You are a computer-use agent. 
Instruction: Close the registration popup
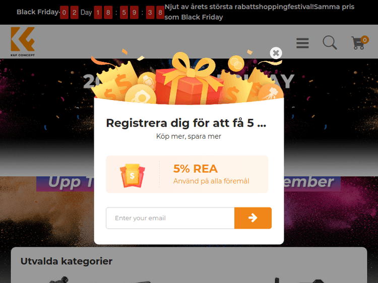tap(276, 53)
